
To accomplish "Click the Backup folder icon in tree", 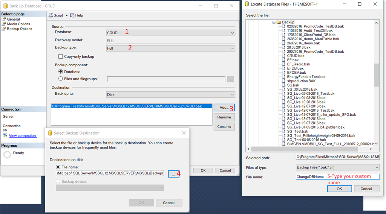I will click(x=279, y=22).
